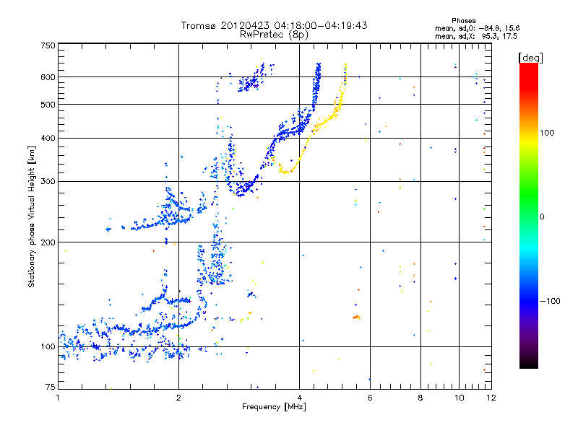This screenshot has width=578, height=433.
Task: Click the 'mean, sd,O: -84.8, 15.6' line
Action: tap(478, 28)
